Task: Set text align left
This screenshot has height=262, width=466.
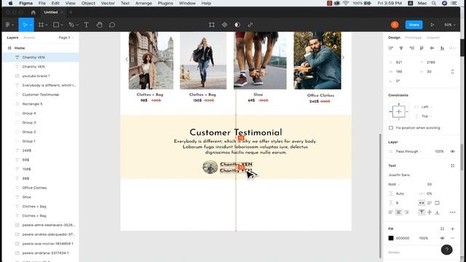Action: (x=391, y=213)
